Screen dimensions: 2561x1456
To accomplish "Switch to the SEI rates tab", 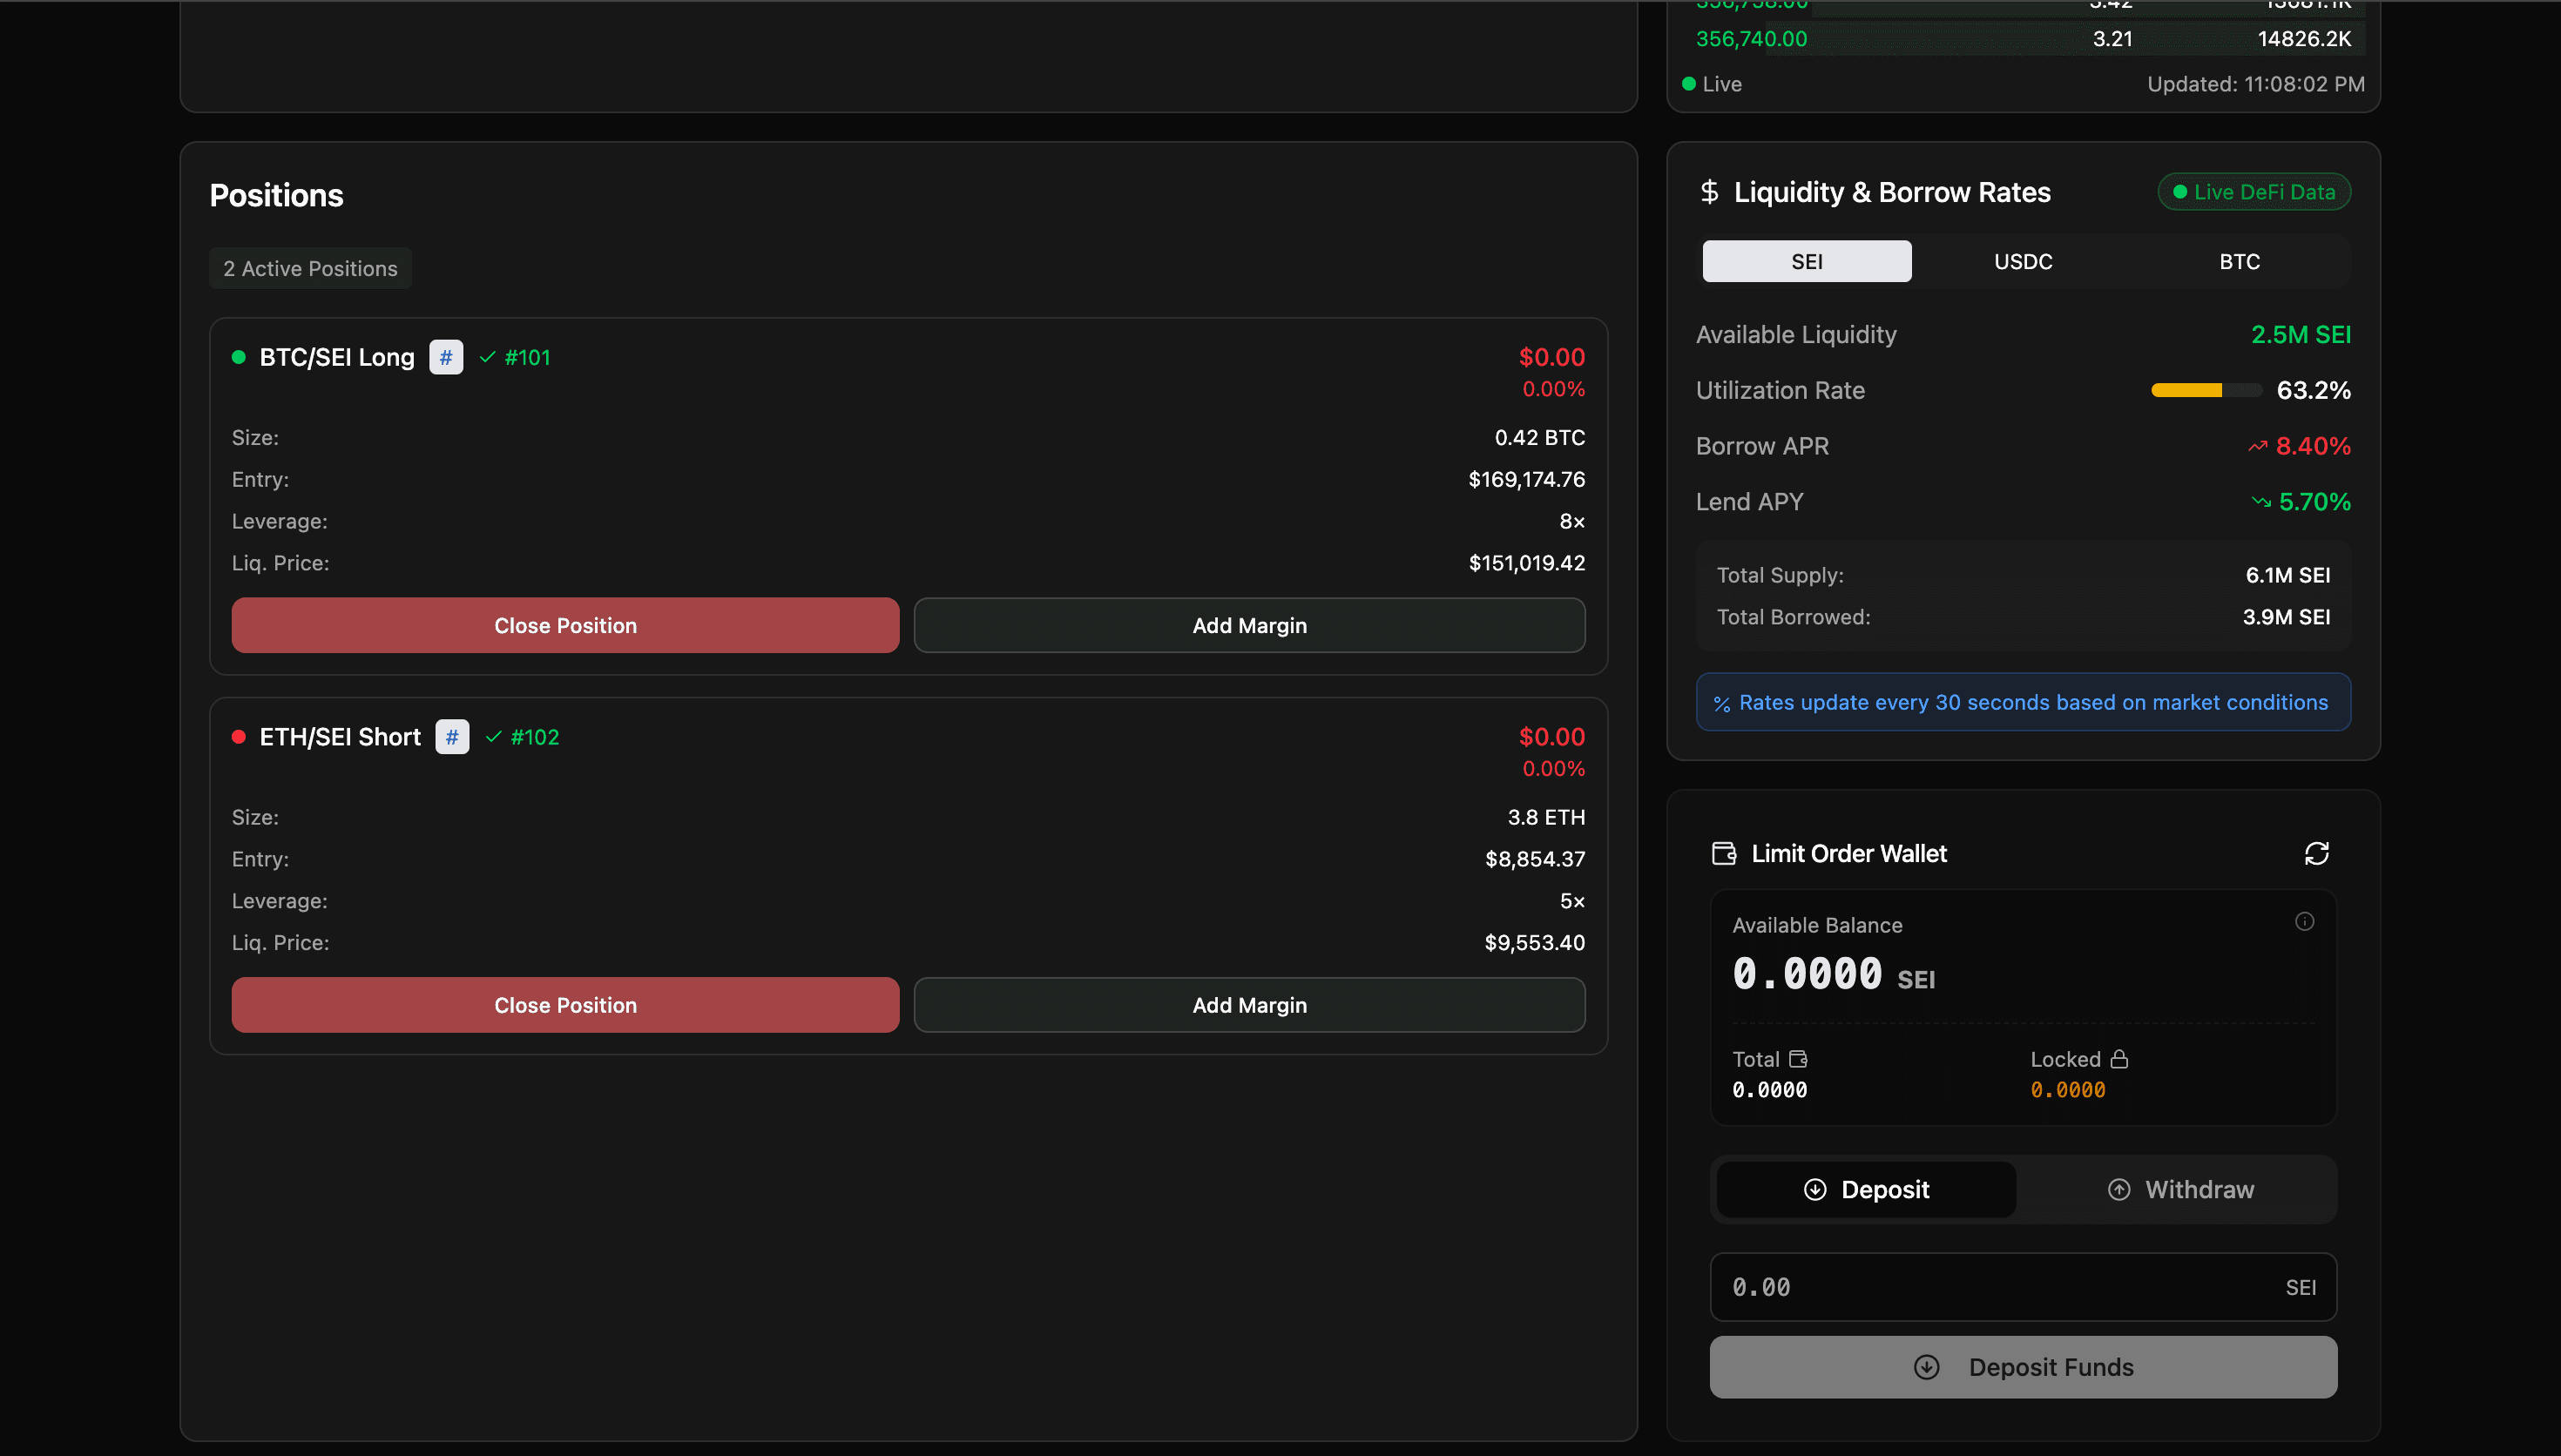I will coord(1806,261).
